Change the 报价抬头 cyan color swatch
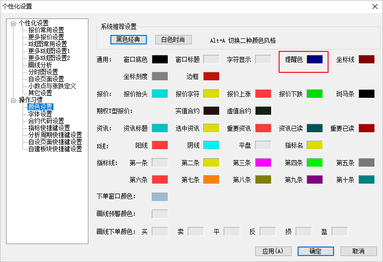This screenshot has width=383, height=262. point(160,93)
